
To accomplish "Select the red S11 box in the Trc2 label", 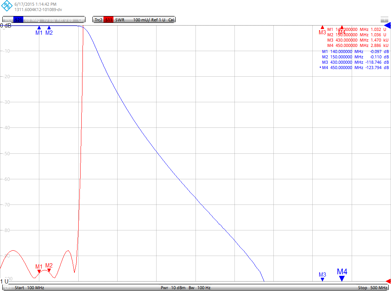I will (x=108, y=20).
